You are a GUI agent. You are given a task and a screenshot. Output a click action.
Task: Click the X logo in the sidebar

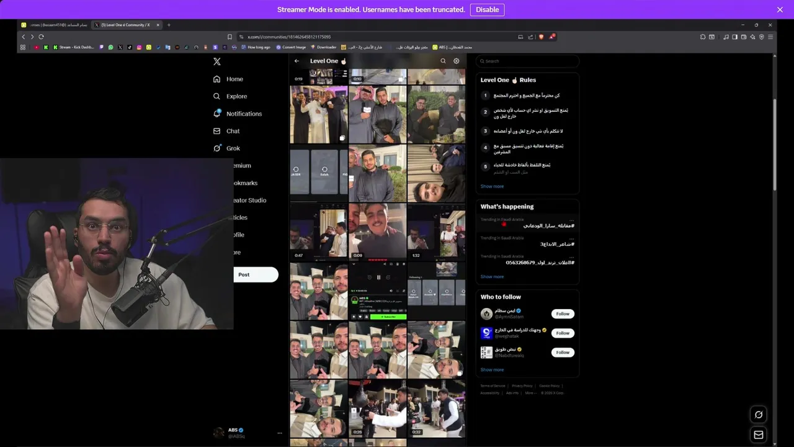coord(216,61)
